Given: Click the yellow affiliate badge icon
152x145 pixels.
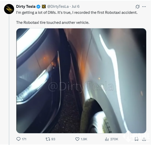Looking at the screenshot, I should pyautogui.click(x=43, y=7).
